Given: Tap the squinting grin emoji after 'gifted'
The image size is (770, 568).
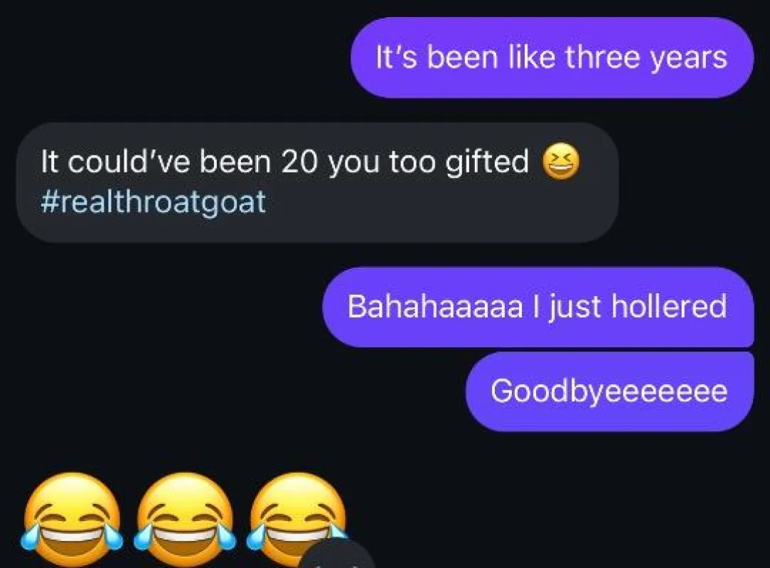Looking at the screenshot, I should 561,162.
